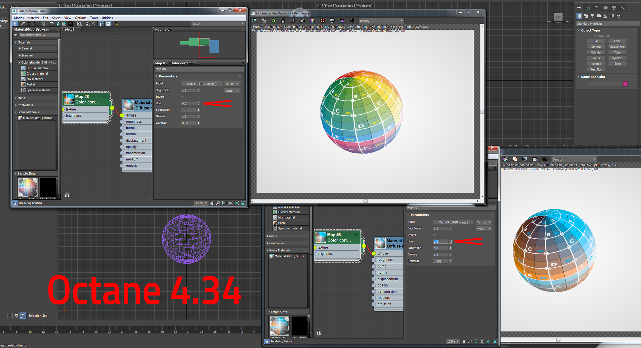Screen dimensions: 641x348
Task: Click the Delete Selected trash icon in Slate toolbar
Action: pos(44,24)
